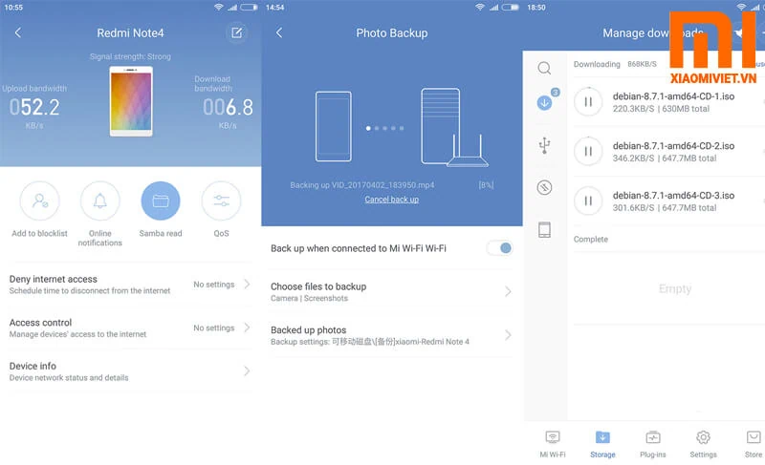The height and width of the screenshot is (465, 765).
Task: Tap the search icon in Manage downloads sidebar
Action: pyautogui.click(x=544, y=68)
